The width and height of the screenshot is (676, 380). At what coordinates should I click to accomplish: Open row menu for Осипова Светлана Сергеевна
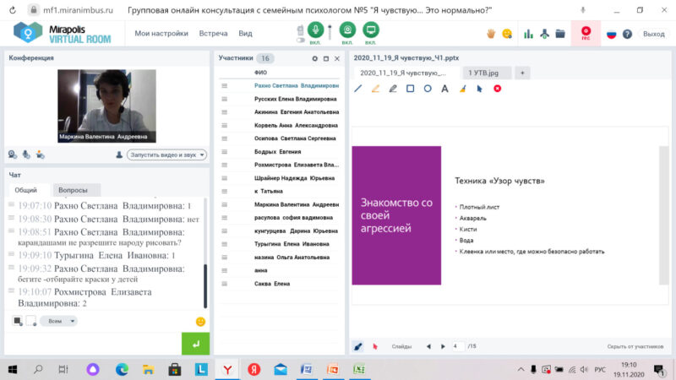point(224,138)
